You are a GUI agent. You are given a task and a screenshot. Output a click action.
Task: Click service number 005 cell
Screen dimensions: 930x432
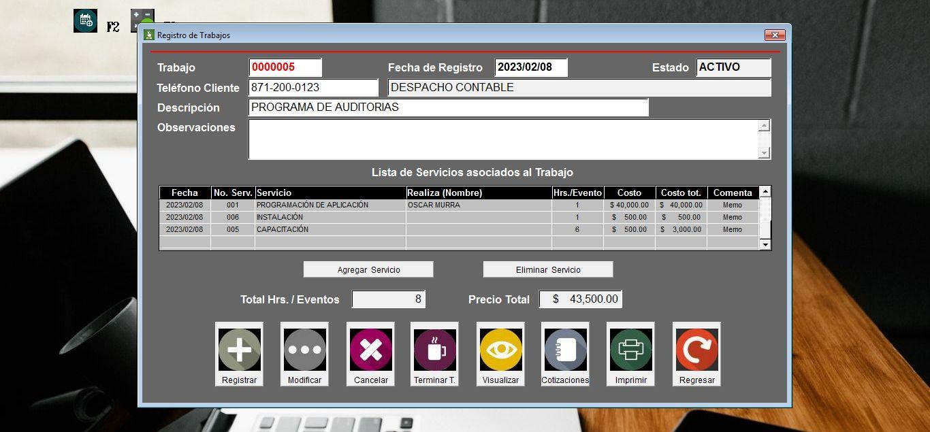point(233,229)
